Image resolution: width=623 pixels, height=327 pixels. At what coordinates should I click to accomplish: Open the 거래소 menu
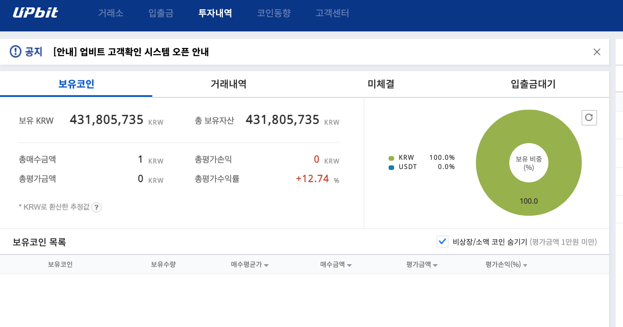point(111,13)
